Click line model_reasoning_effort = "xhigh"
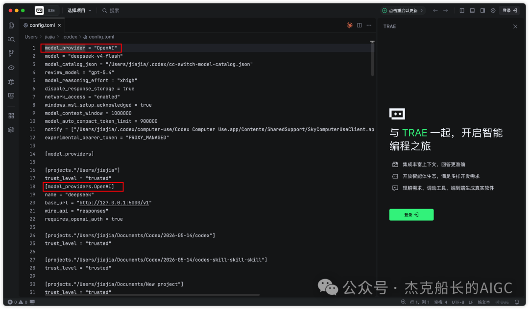 click(91, 80)
